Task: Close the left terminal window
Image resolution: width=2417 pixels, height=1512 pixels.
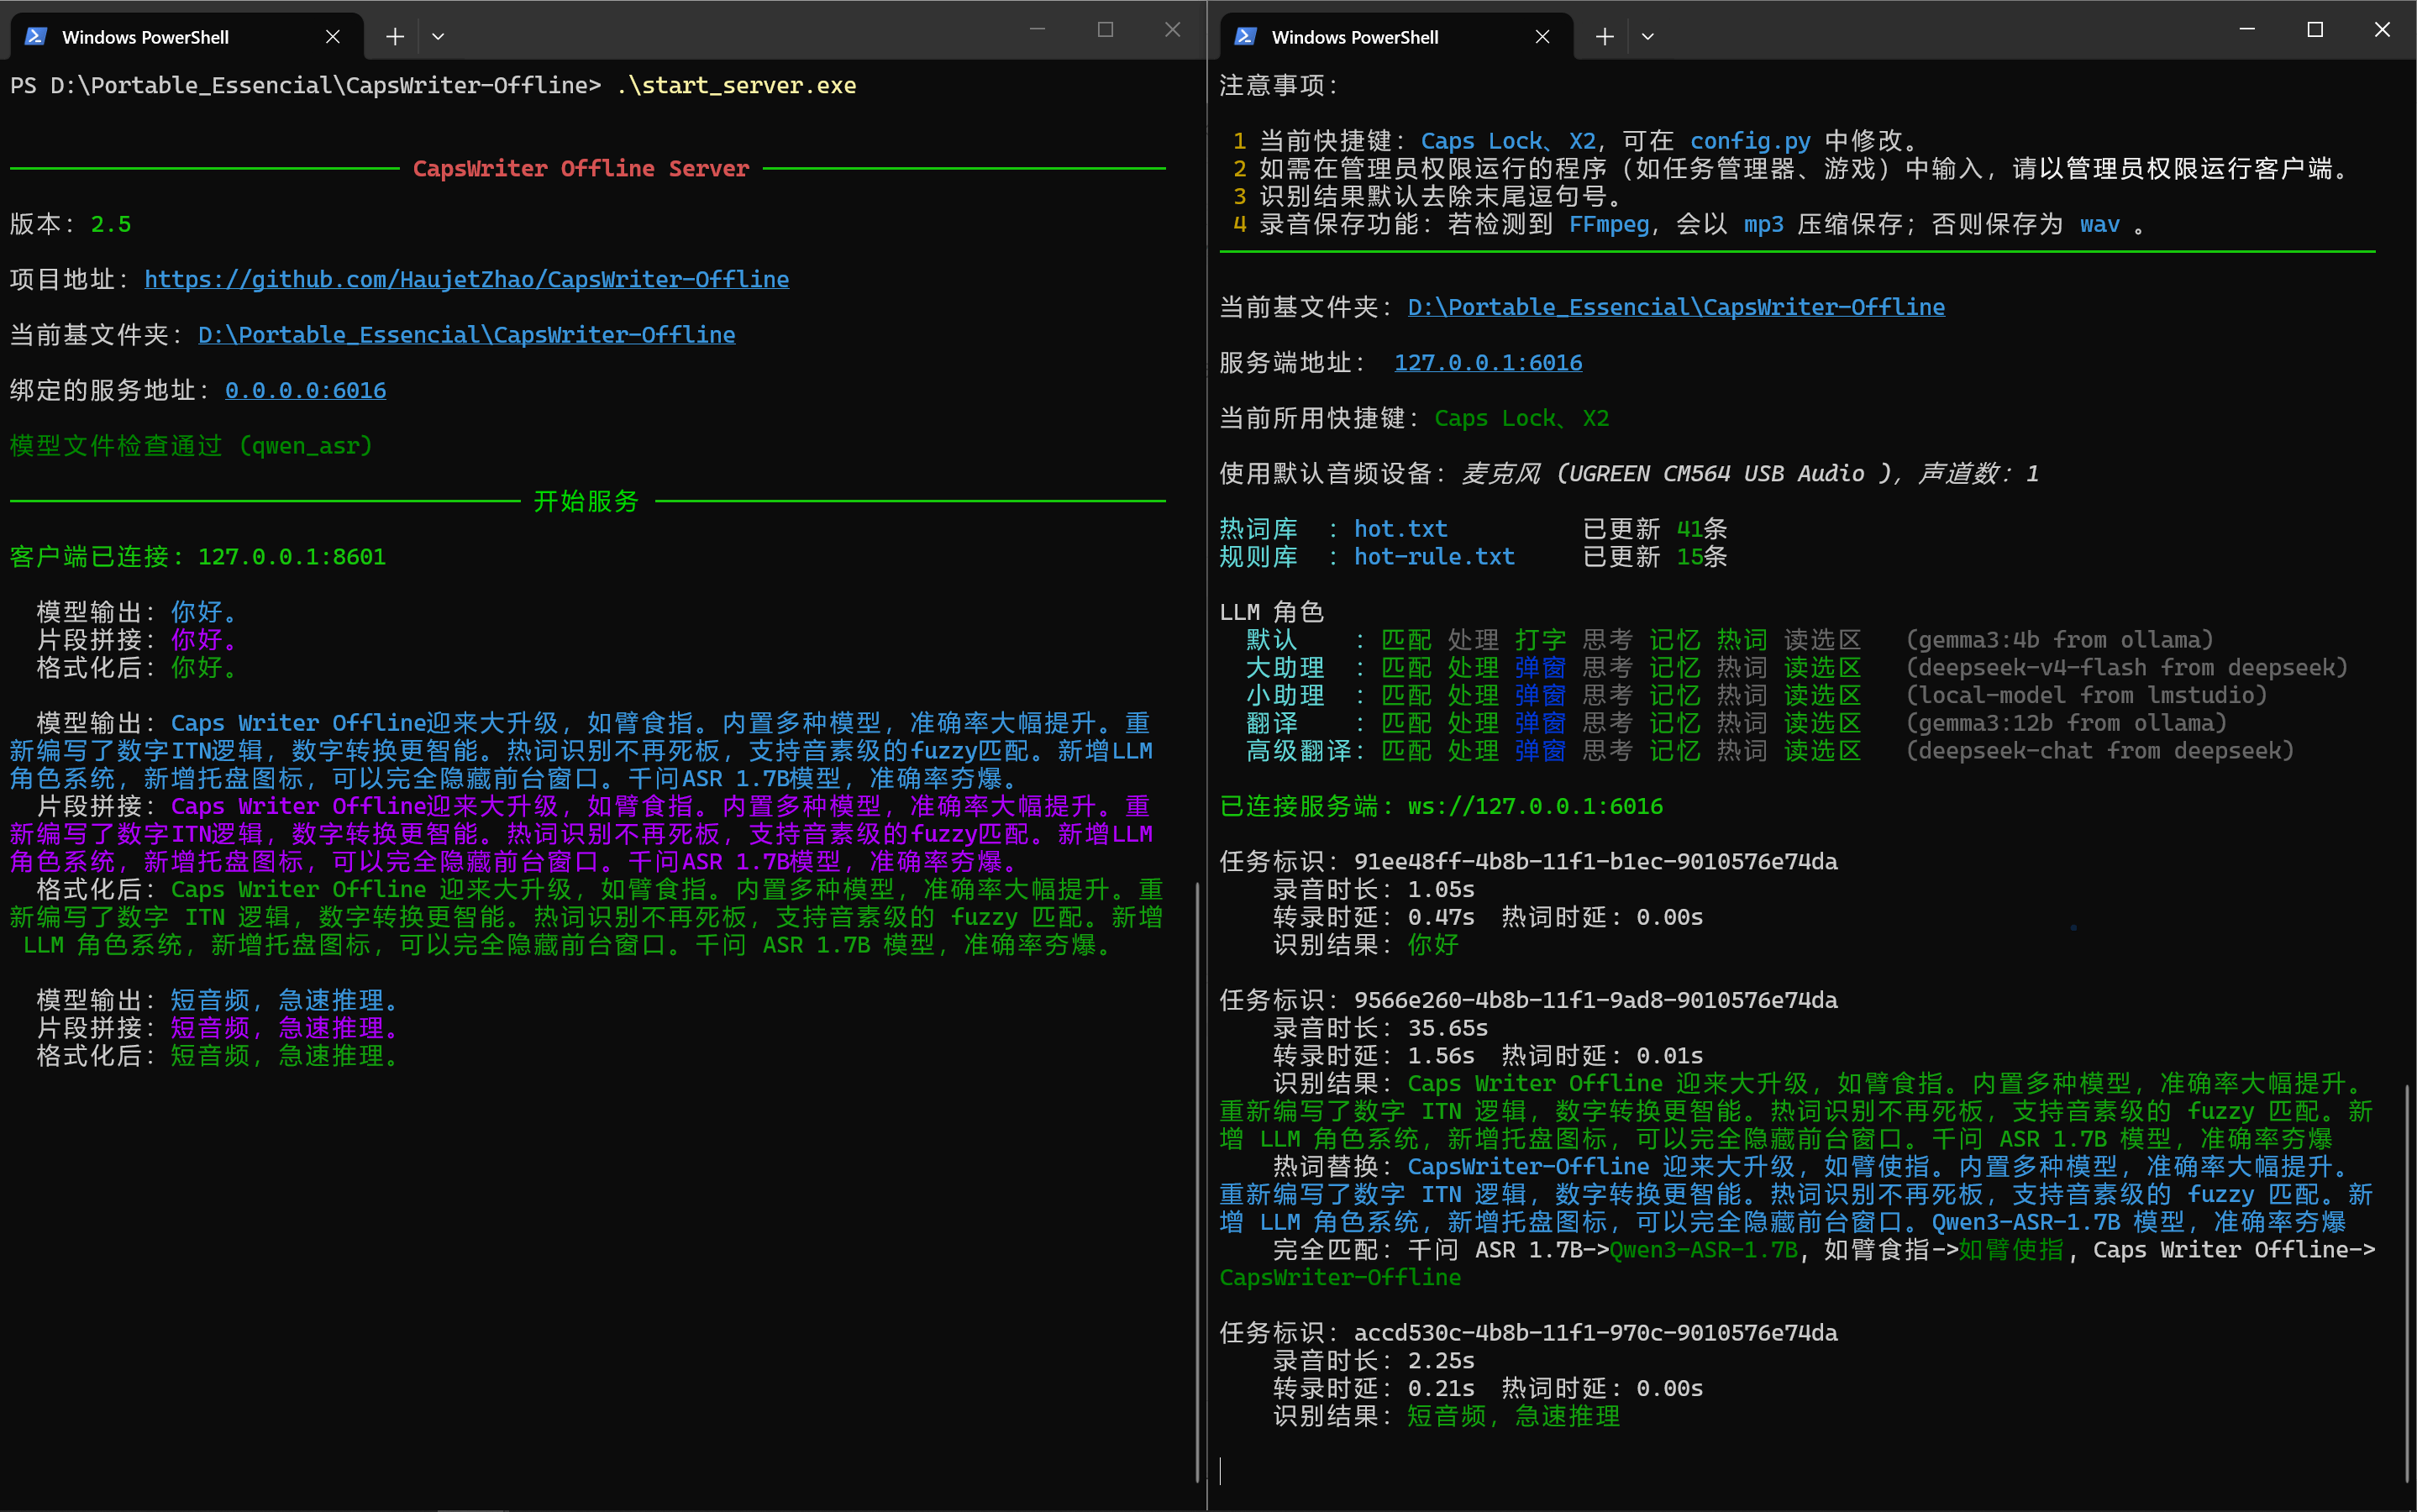Action: tap(1172, 30)
